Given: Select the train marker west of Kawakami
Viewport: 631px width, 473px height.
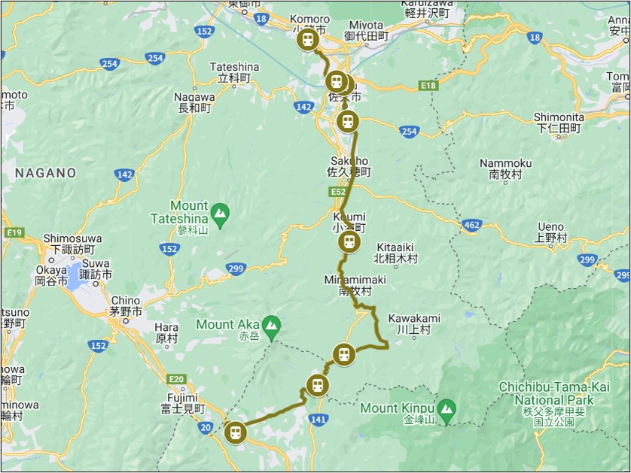Looking at the screenshot, I should point(344,355).
